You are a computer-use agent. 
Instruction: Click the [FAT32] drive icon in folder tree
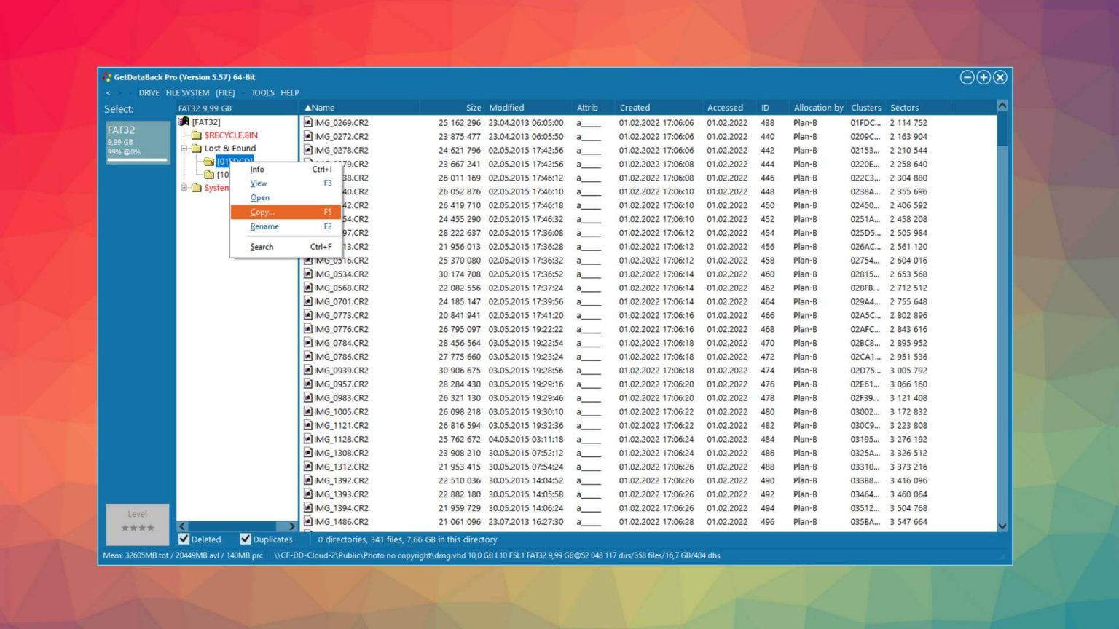click(184, 122)
